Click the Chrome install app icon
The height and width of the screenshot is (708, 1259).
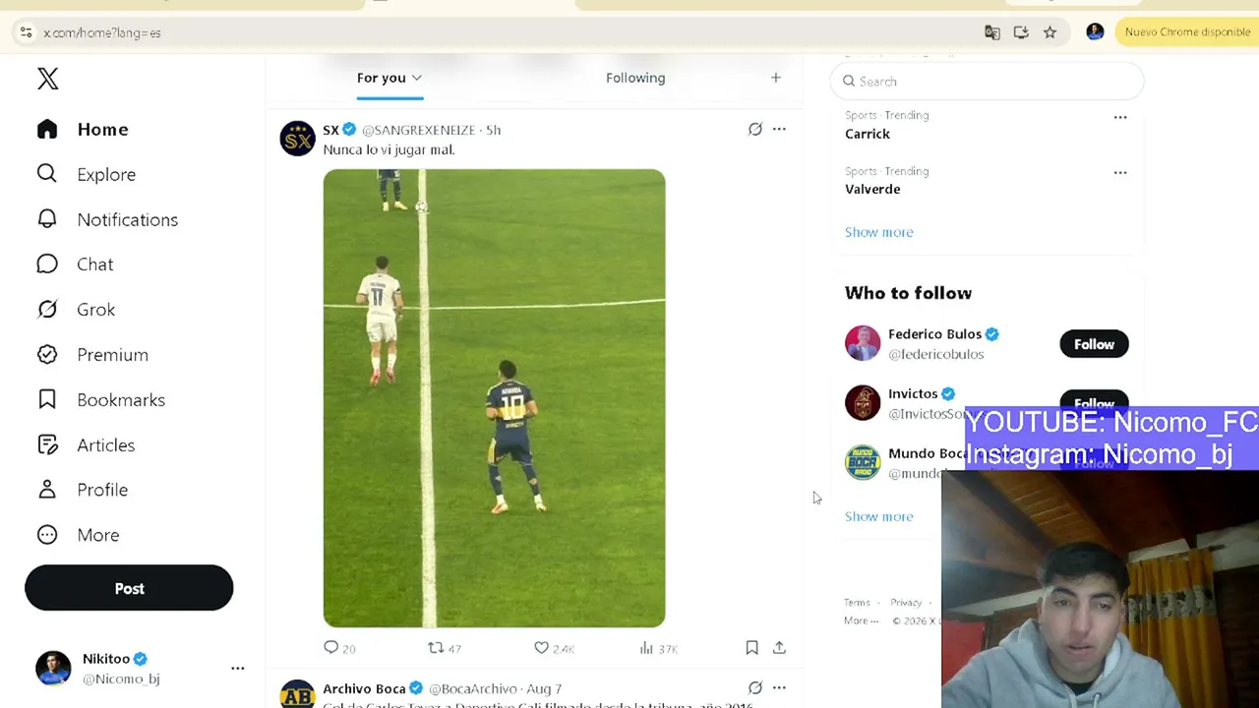pyautogui.click(x=1021, y=32)
